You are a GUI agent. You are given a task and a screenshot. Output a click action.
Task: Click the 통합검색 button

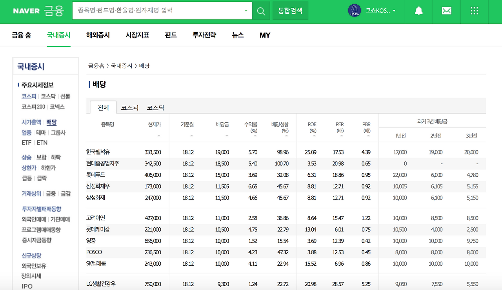pyautogui.click(x=290, y=11)
